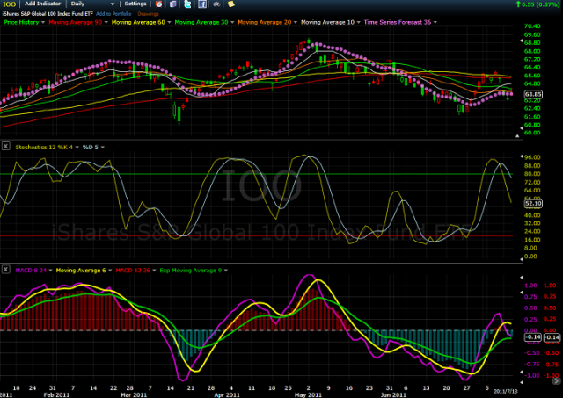Click Add to Portfolio link
The image size is (563, 398).
pyautogui.click(x=113, y=14)
